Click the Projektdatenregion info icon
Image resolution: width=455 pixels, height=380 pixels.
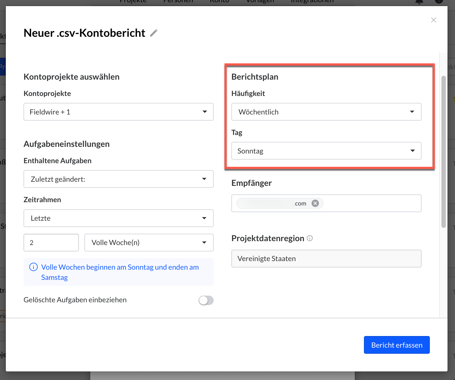point(310,238)
